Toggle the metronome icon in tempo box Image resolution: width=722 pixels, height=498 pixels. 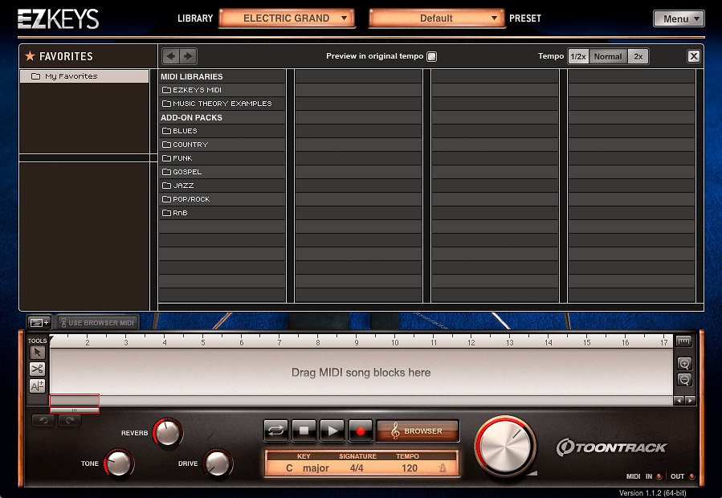point(443,468)
